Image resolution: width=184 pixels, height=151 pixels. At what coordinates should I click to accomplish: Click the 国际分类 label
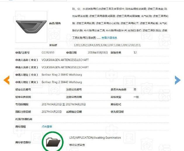click(116, 53)
